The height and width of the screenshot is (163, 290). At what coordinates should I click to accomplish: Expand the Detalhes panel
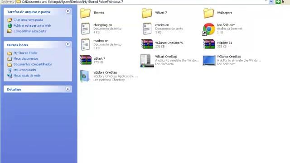click(x=68, y=89)
